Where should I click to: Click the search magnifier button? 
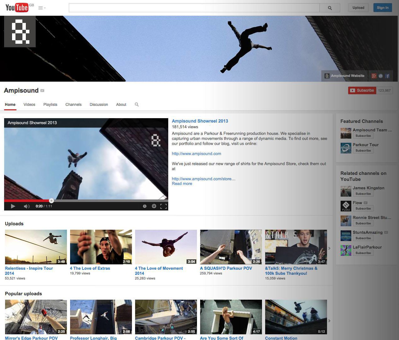(x=330, y=8)
